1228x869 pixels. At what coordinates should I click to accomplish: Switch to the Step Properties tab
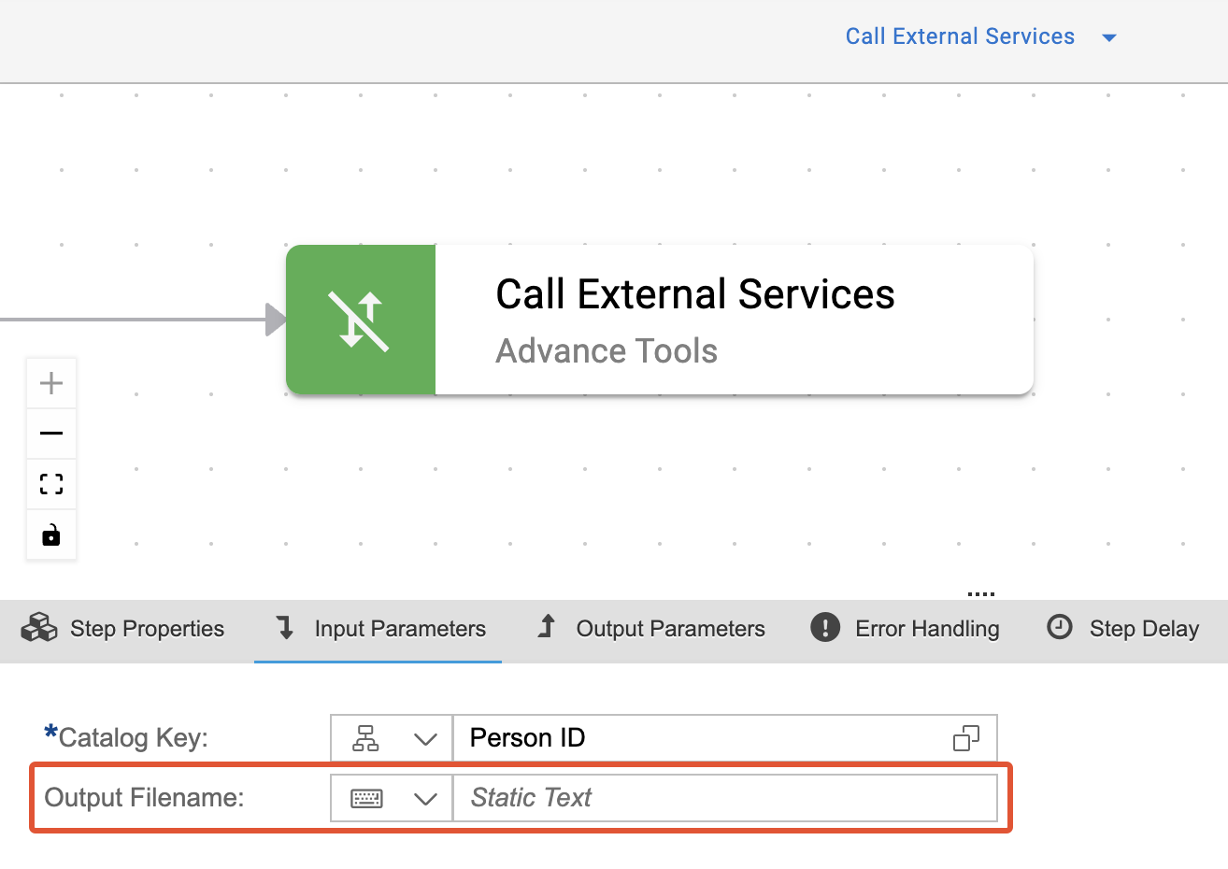(x=123, y=629)
